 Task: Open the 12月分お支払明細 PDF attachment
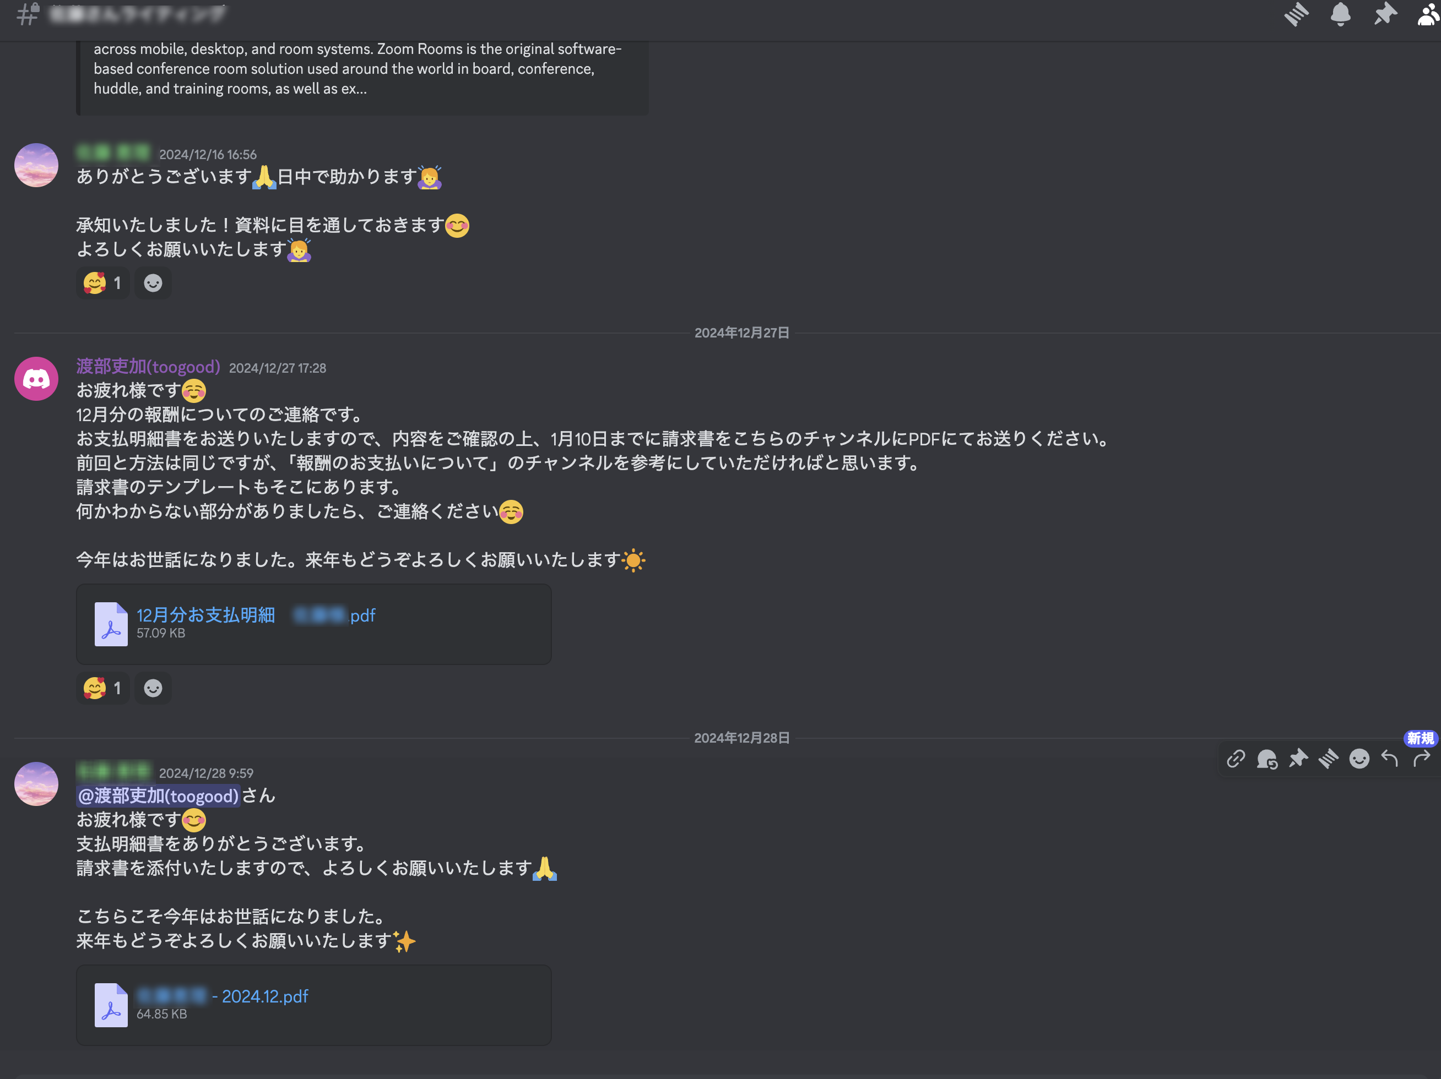pyautogui.click(x=256, y=615)
